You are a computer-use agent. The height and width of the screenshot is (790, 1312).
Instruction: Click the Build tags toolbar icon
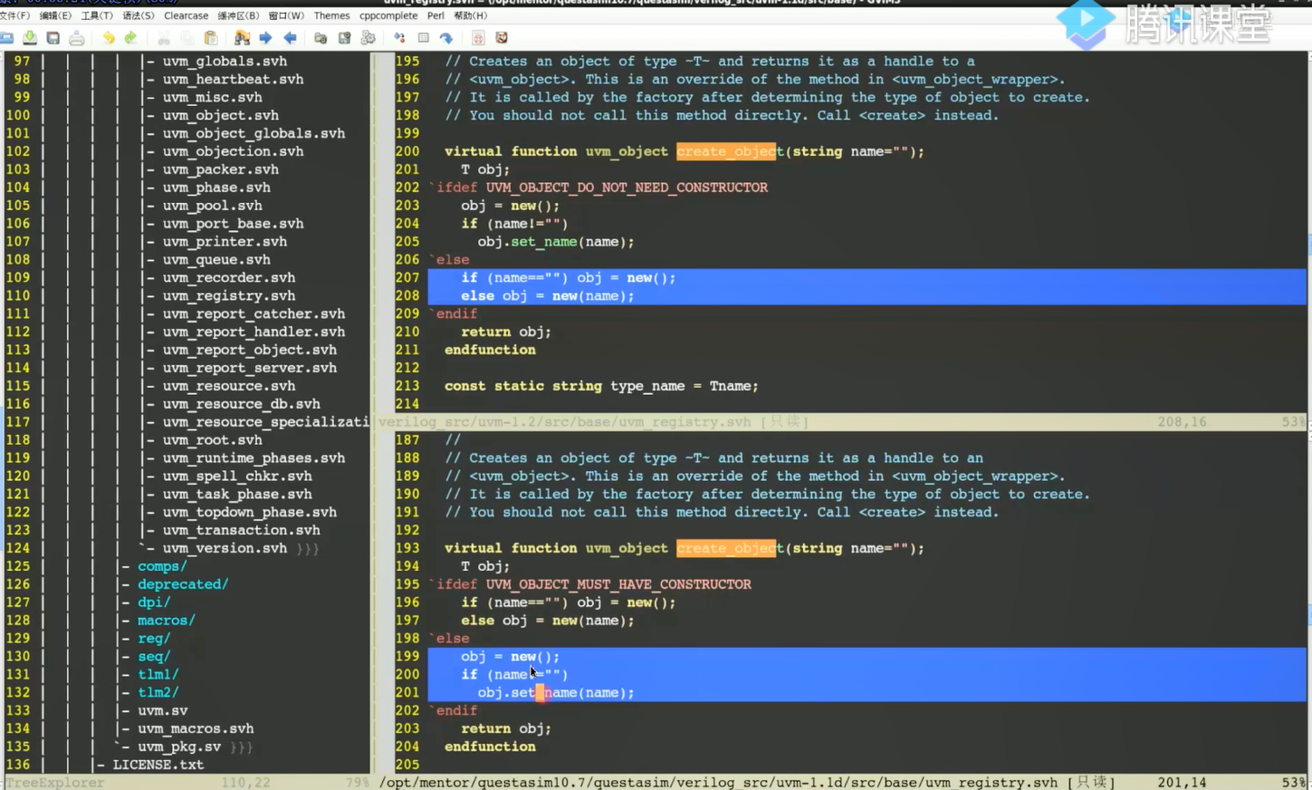click(423, 38)
